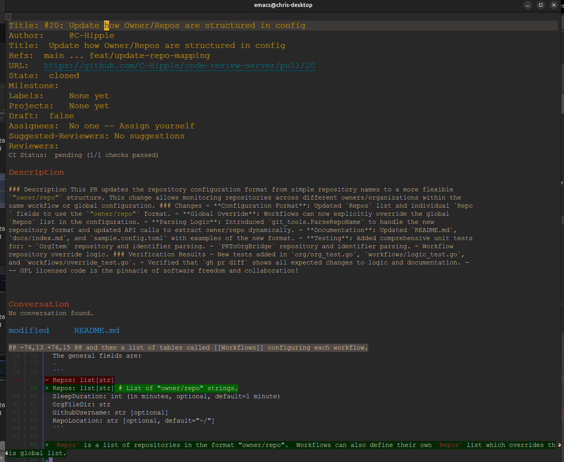Click the emacs@chris-desktop title bar
Screen dimensions: 564x462
(x=283, y=5)
